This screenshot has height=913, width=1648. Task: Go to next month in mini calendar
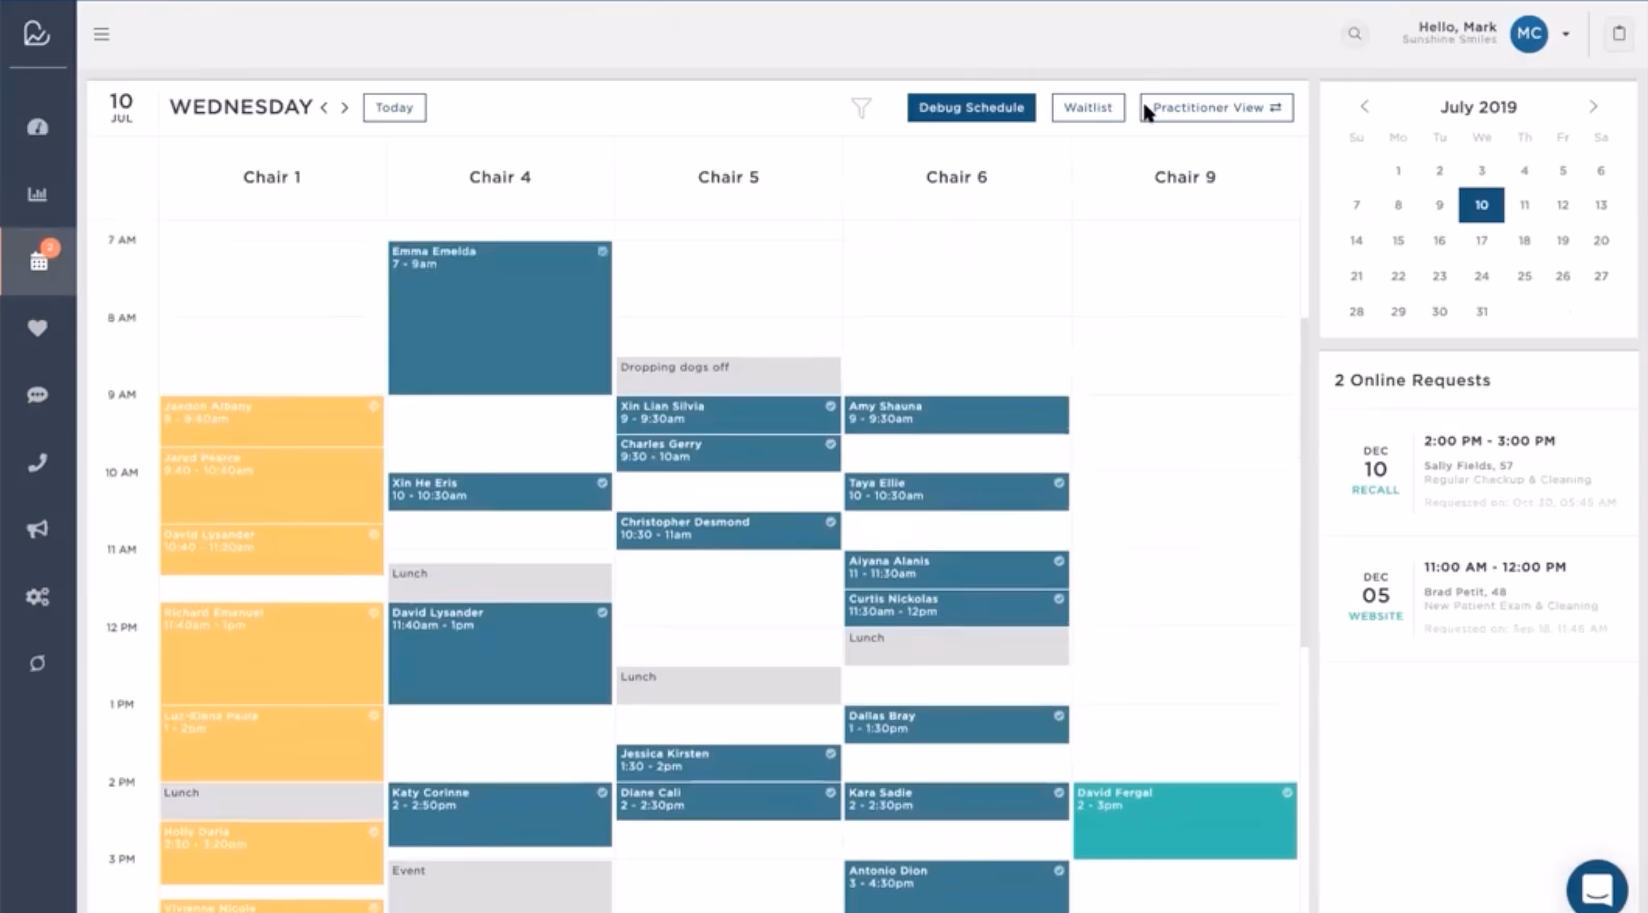click(x=1593, y=107)
